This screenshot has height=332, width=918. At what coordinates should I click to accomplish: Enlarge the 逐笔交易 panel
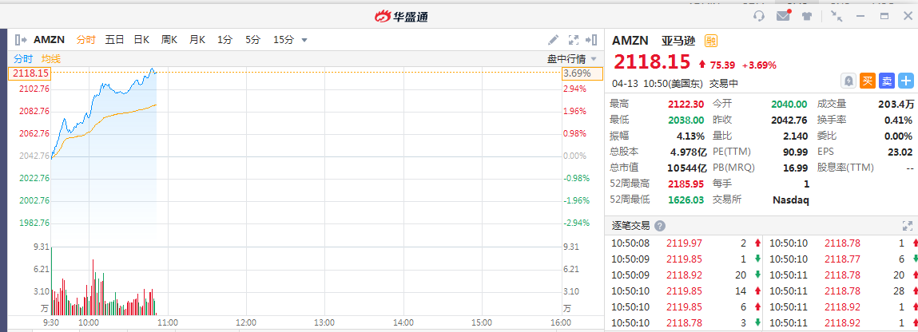(907, 226)
